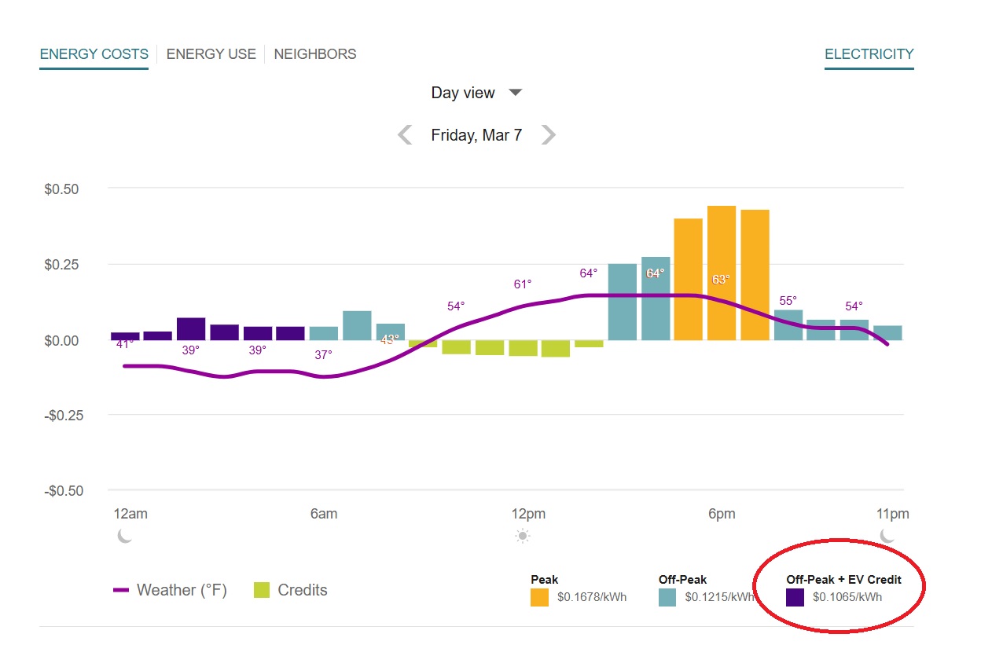
Task: Click the tallest purple bar near 2am
Action: point(191,328)
